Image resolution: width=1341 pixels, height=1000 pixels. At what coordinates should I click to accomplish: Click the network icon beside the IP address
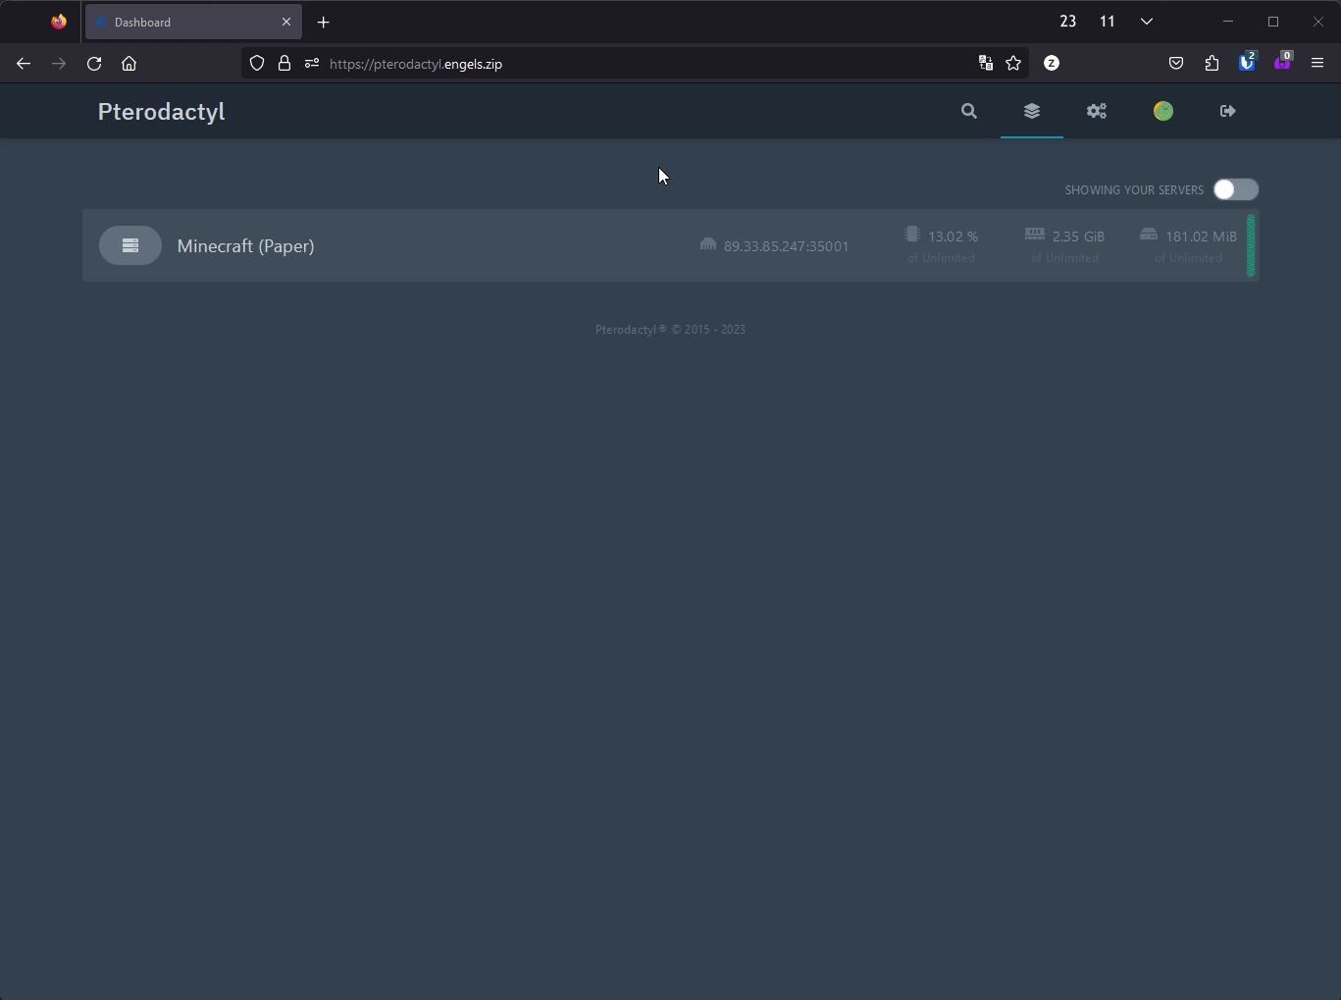click(708, 243)
